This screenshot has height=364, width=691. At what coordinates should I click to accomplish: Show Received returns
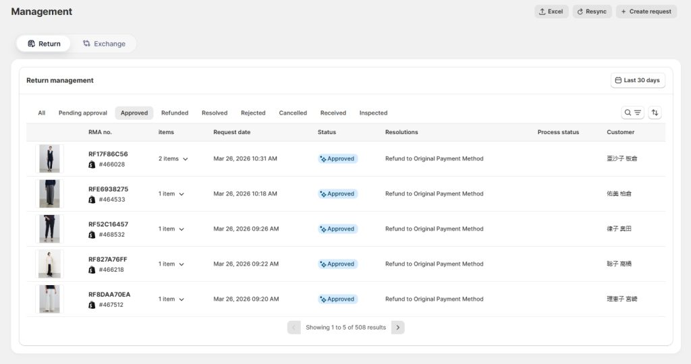[x=333, y=113]
